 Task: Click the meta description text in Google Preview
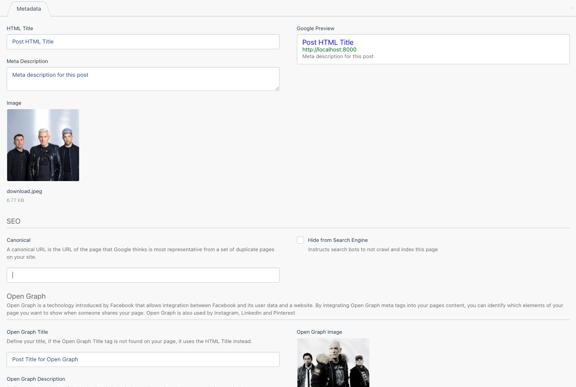click(338, 56)
